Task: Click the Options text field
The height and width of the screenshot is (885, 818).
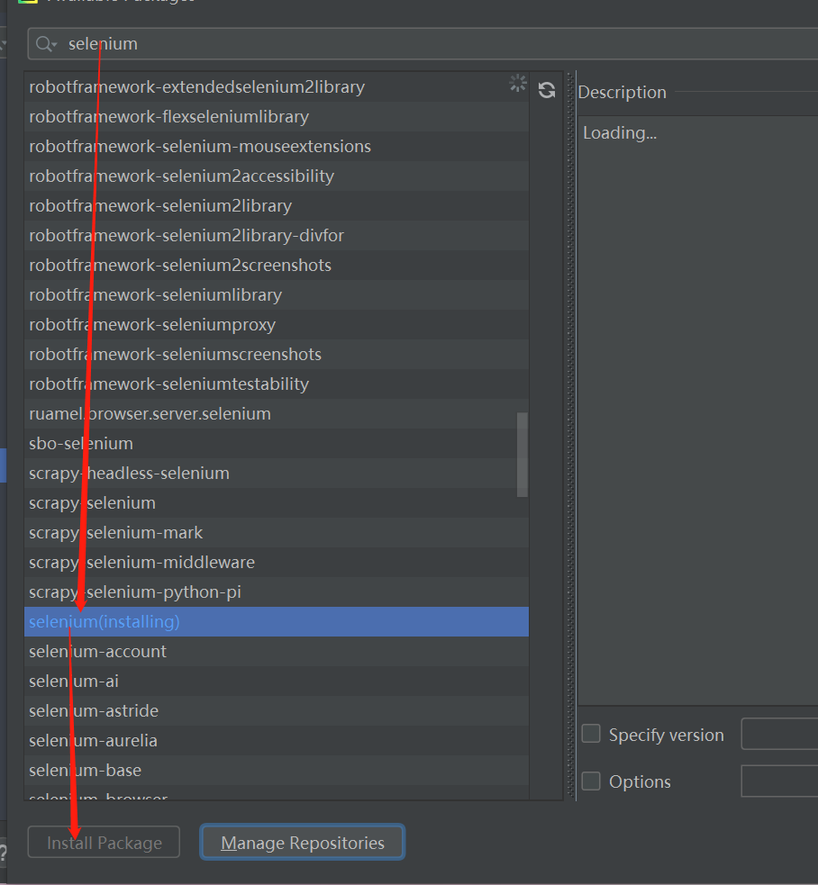Action: click(x=779, y=781)
